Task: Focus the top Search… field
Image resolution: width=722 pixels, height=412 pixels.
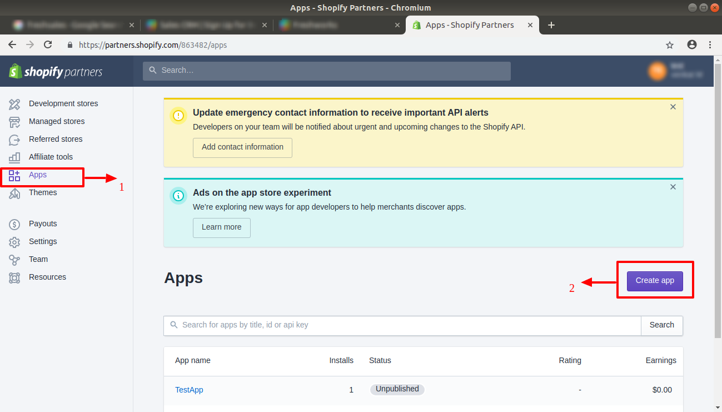Action: click(x=327, y=71)
